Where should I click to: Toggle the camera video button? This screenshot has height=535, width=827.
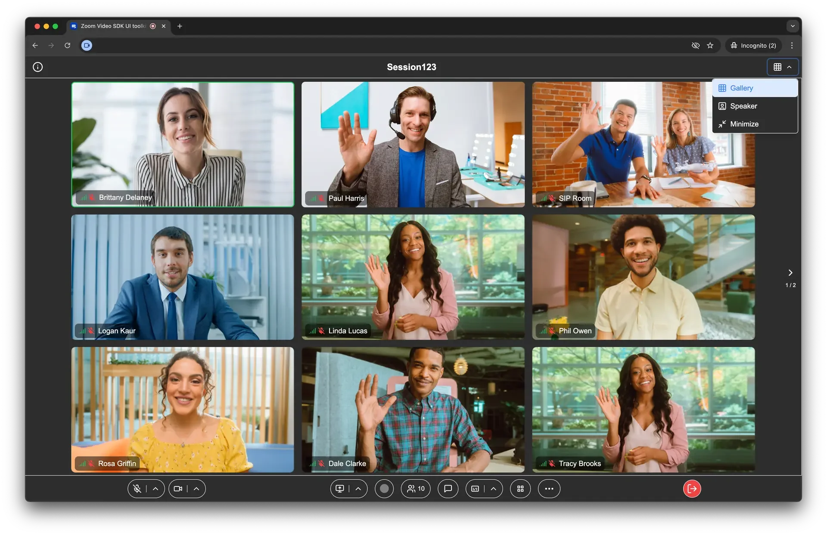coord(177,489)
